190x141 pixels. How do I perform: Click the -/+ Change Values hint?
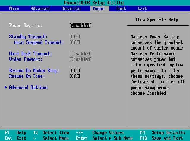[x=100, y=132]
